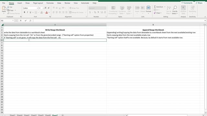This screenshot has height=116, width=207.
Task: Toggle Bold formatting
Action: click(x=25, y=12)
